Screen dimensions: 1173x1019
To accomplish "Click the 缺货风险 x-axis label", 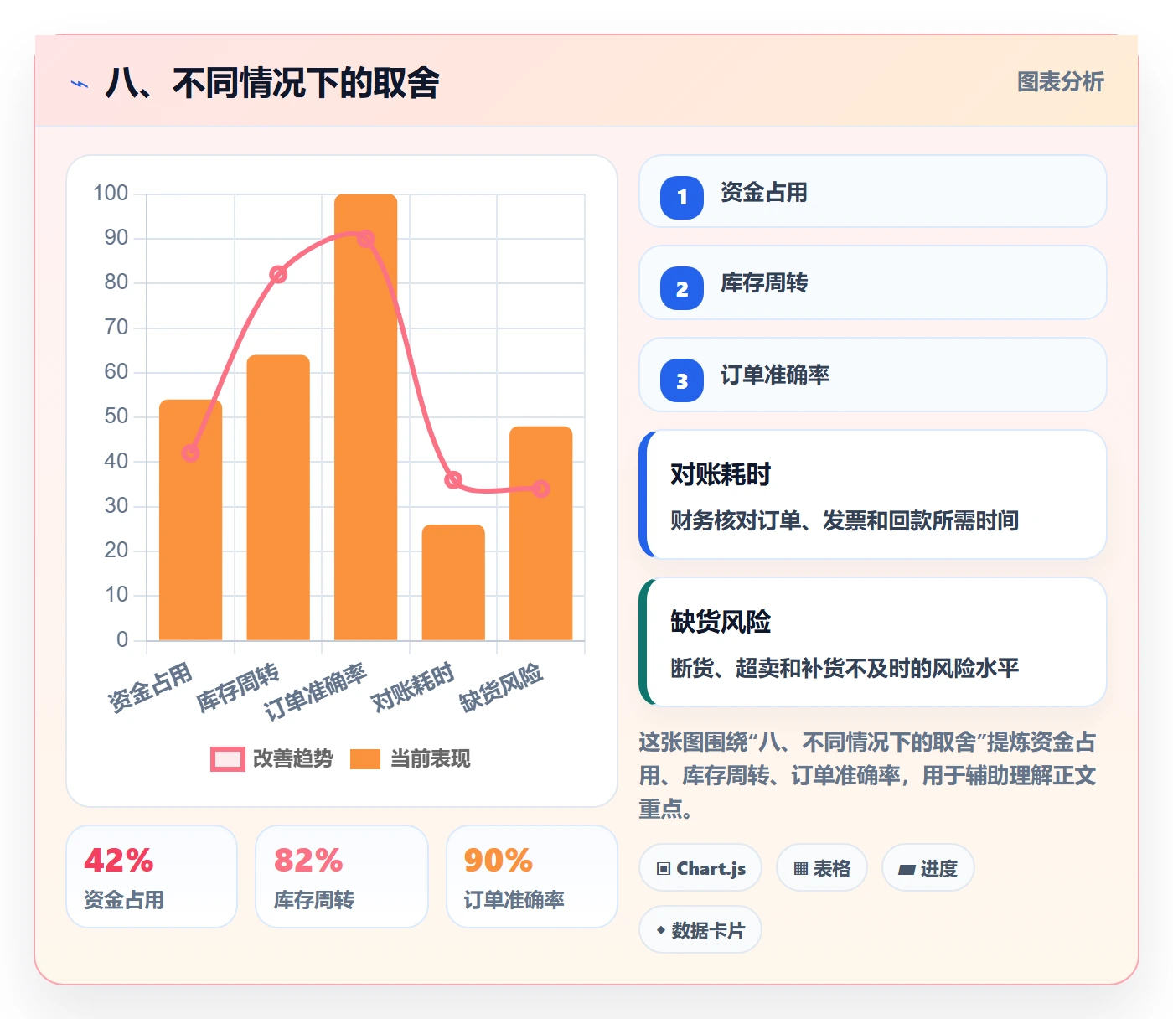I will click(501, 687).
